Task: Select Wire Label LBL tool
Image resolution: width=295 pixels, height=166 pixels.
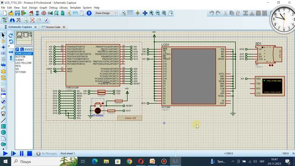Action: pos(3,53)
